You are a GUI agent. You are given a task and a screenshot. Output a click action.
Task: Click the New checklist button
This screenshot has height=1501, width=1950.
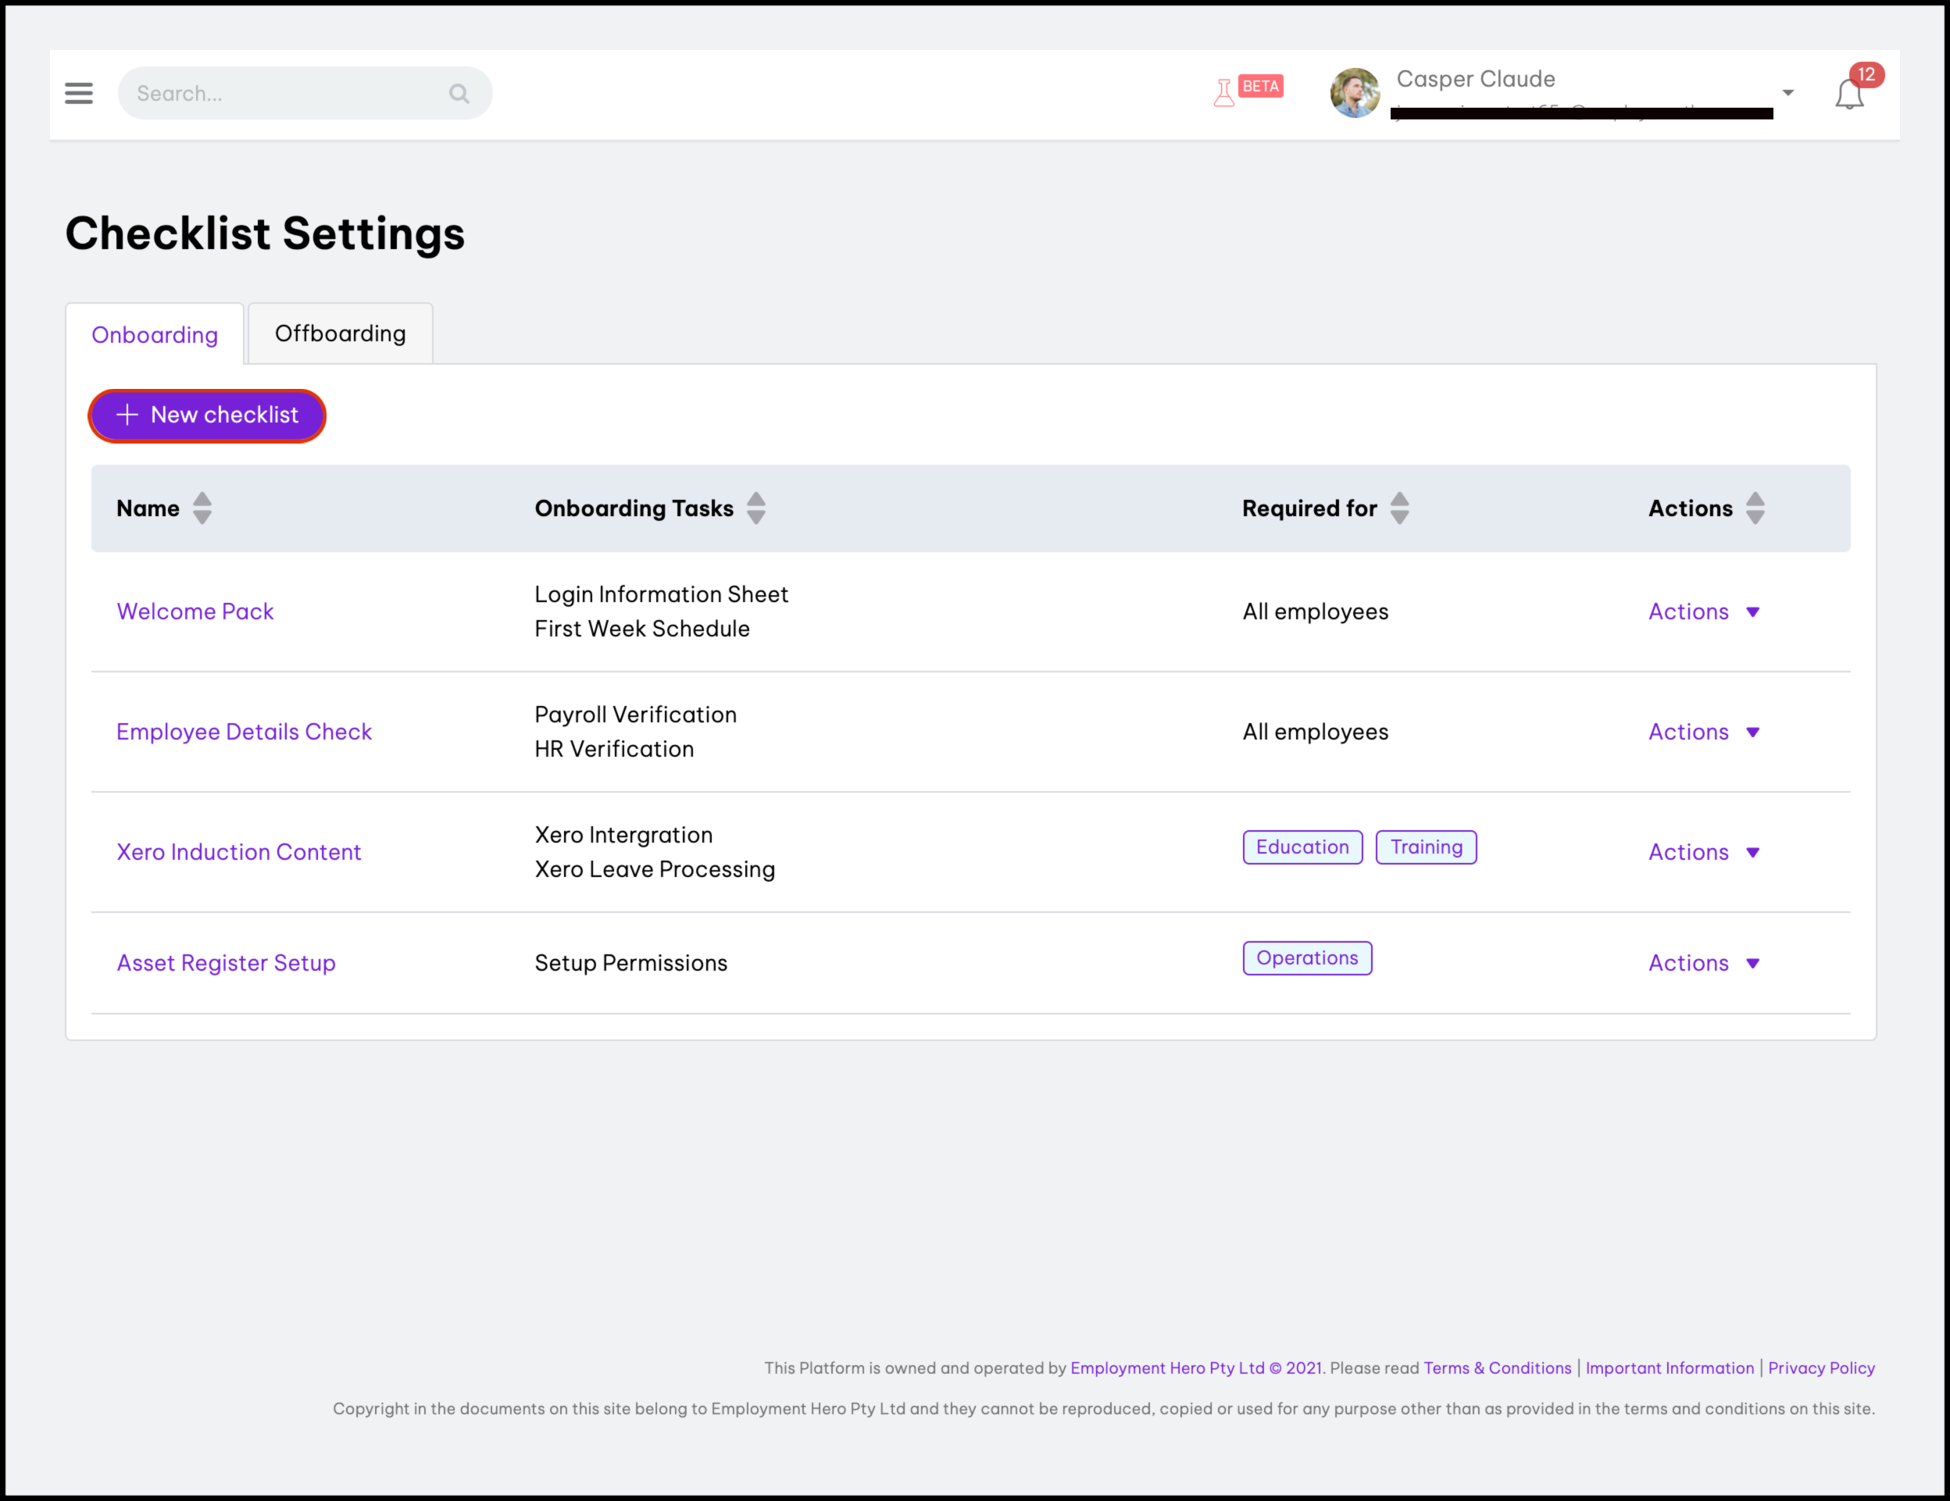tap(207, 415)
